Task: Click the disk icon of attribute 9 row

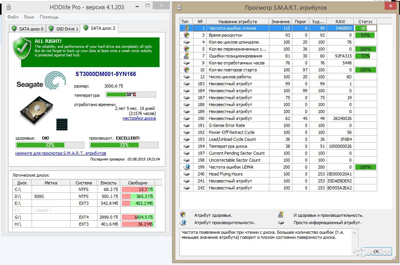Action: click(x=187, y=63)
